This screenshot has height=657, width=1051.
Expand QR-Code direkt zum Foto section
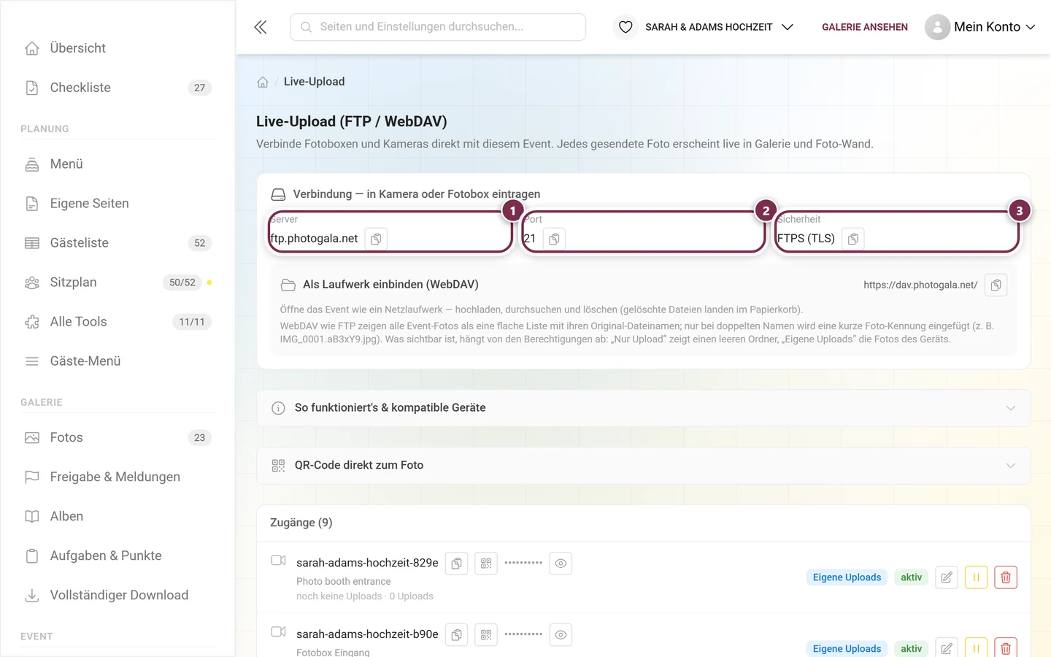(x=644, y=466)
